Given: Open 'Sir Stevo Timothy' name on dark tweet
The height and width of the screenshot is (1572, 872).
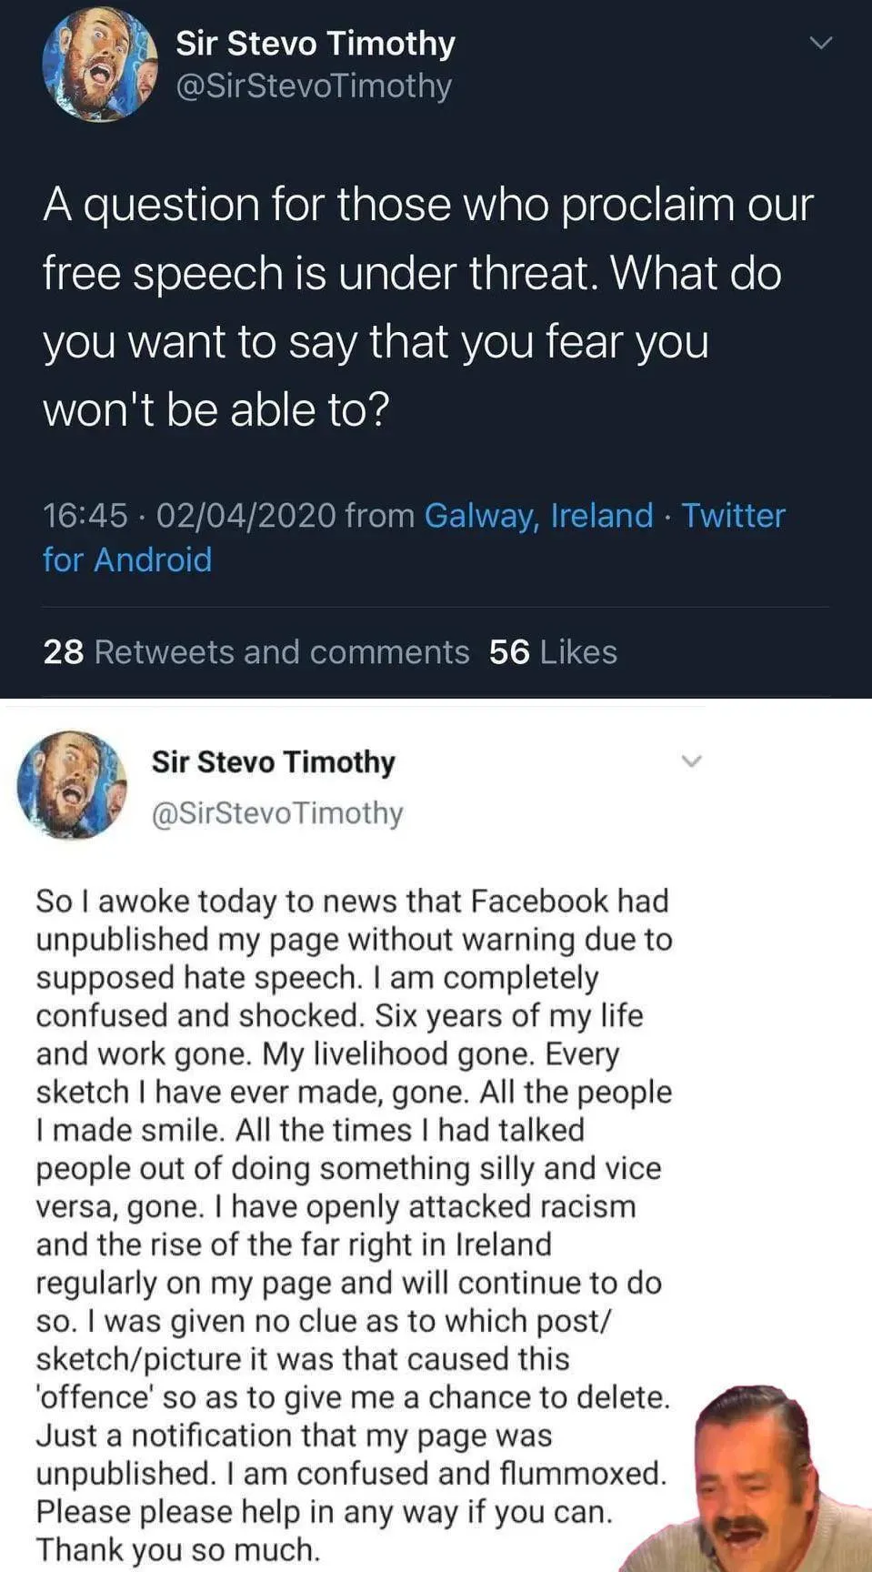Looking at the screenshot, I should pyautogui.click(x=315, y=43).
